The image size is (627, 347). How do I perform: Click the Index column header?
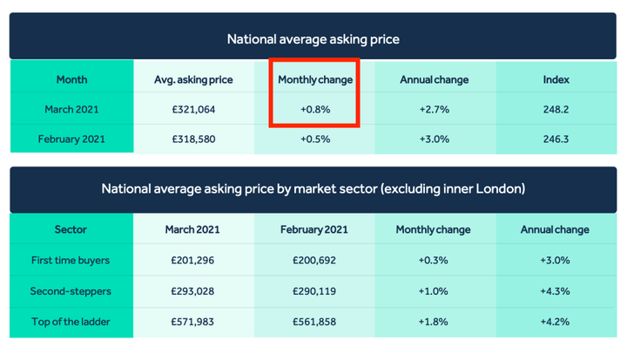(x=556, y=79)
